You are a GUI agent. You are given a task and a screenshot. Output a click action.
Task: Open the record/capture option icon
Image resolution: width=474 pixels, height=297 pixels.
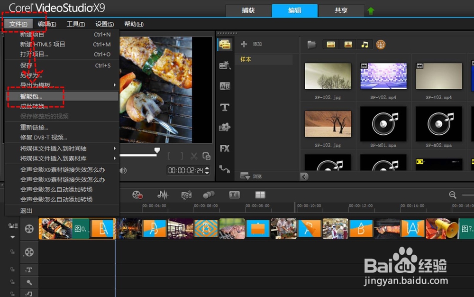[137, 195]
